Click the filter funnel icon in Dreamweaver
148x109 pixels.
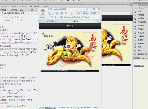[131, 6]
